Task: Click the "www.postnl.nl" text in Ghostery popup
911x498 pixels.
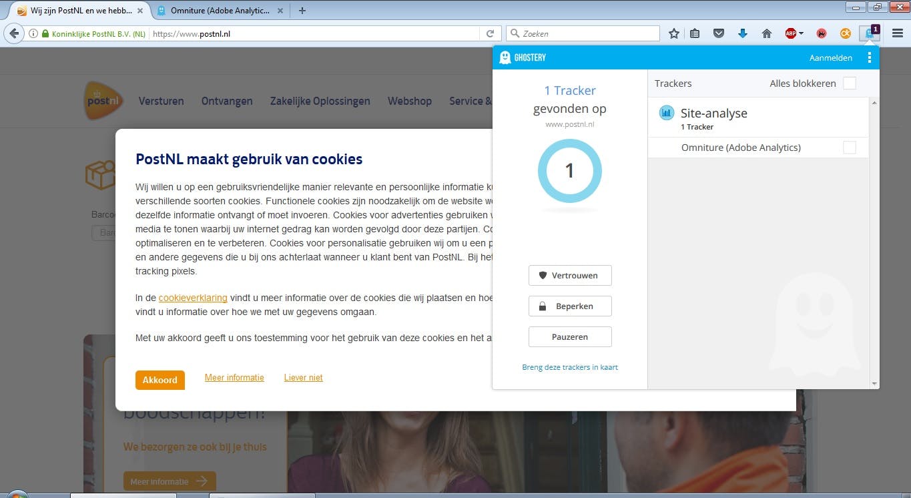Action: 570,124
